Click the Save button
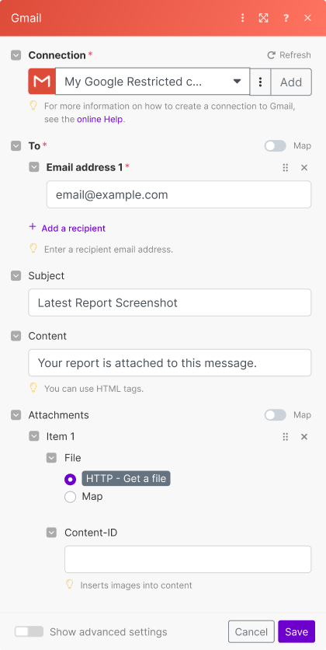Viewport: 326px width, 650px height. pos(297,631)
